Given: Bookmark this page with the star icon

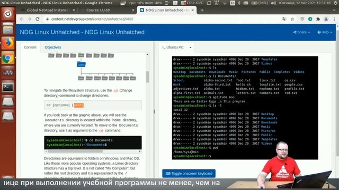Looking at the screenshot, I should click(292, 19).
